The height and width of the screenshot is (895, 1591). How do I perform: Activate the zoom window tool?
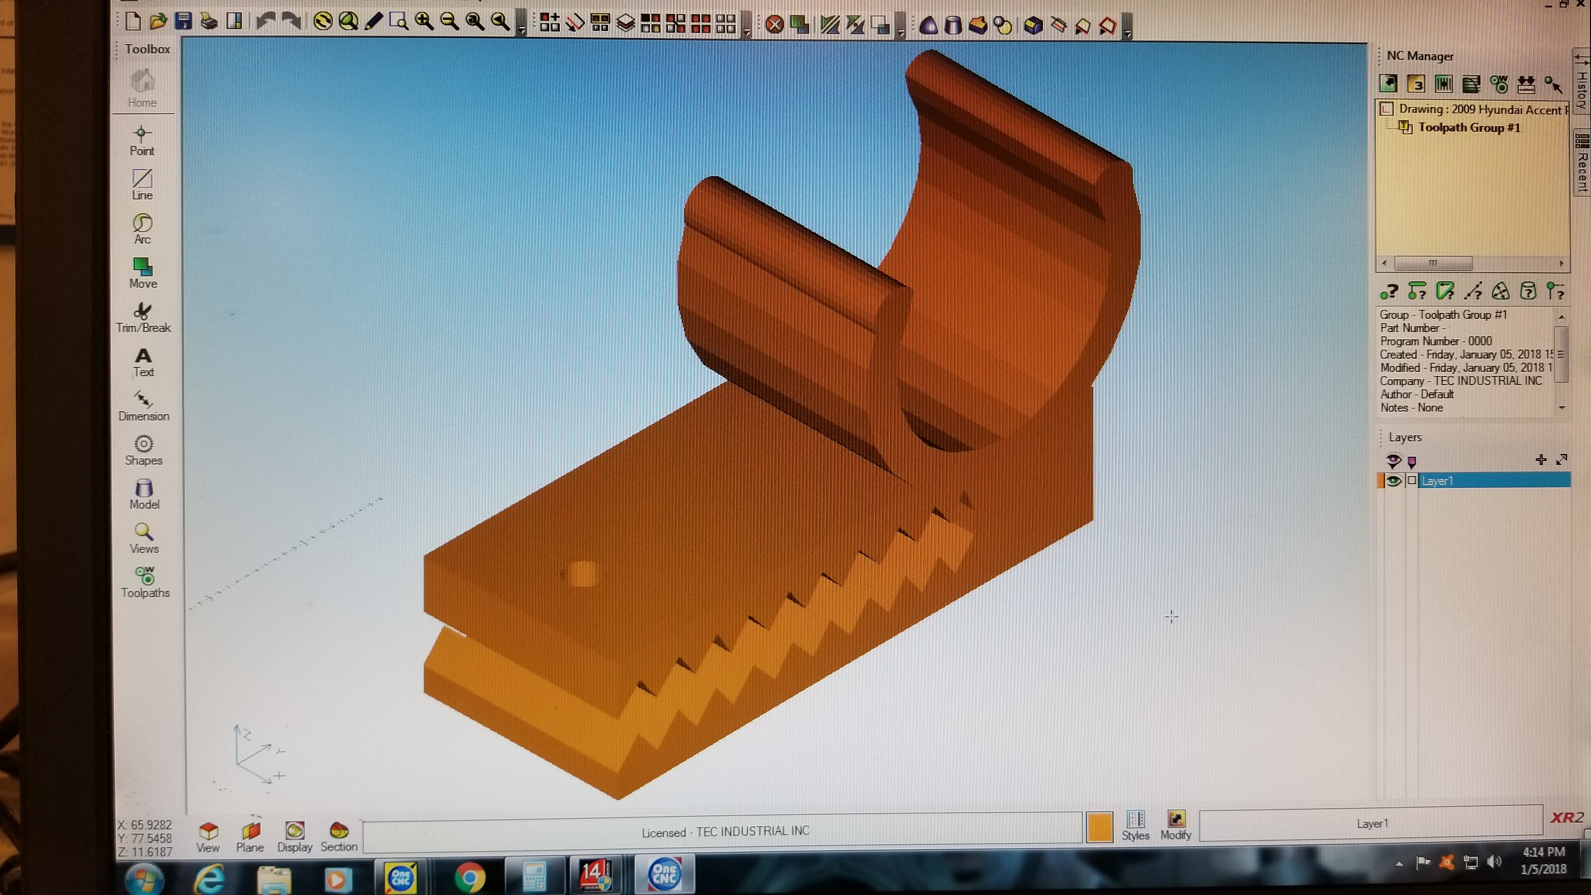click(399, 22)
